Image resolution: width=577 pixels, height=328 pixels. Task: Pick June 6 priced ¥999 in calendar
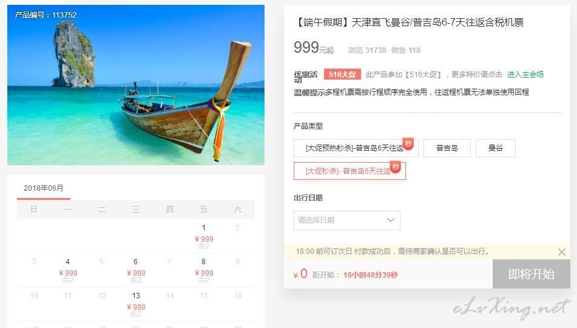[136, 270]
